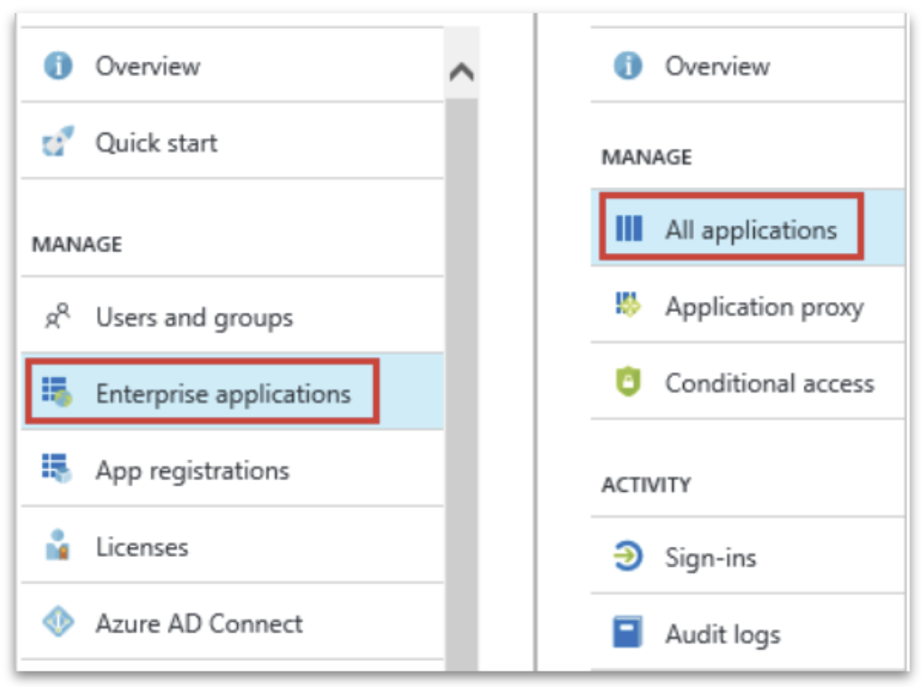The height and width of the screenshot is (687, 921).
Task: Select the Licenses icon
Action: pyautogui.click(x=58, y=546)
